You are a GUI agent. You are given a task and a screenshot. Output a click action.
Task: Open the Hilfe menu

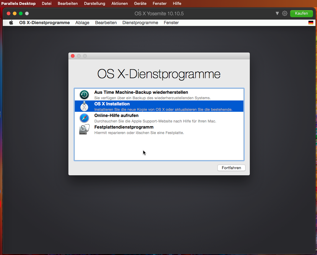tap(177, 3)
